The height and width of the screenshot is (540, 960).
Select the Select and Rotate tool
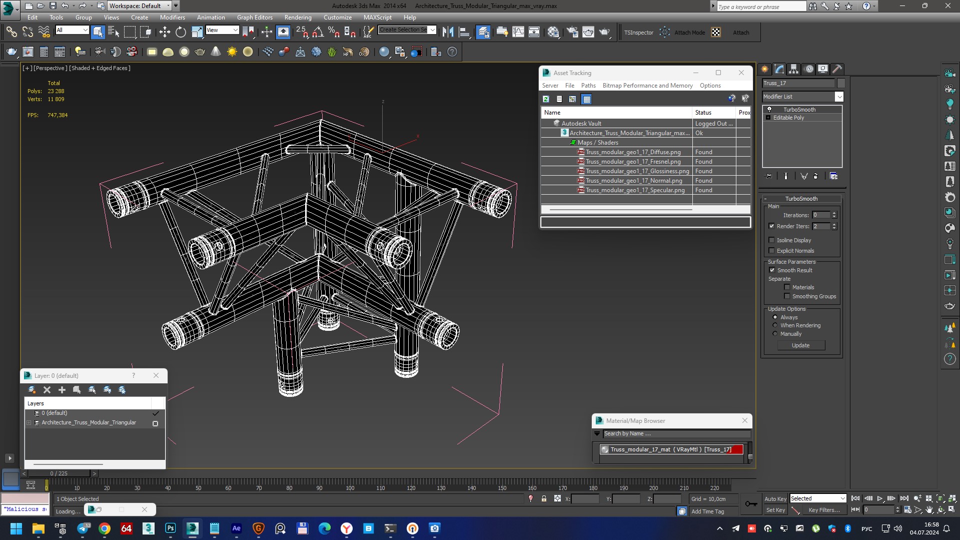[x=181, y=32]
